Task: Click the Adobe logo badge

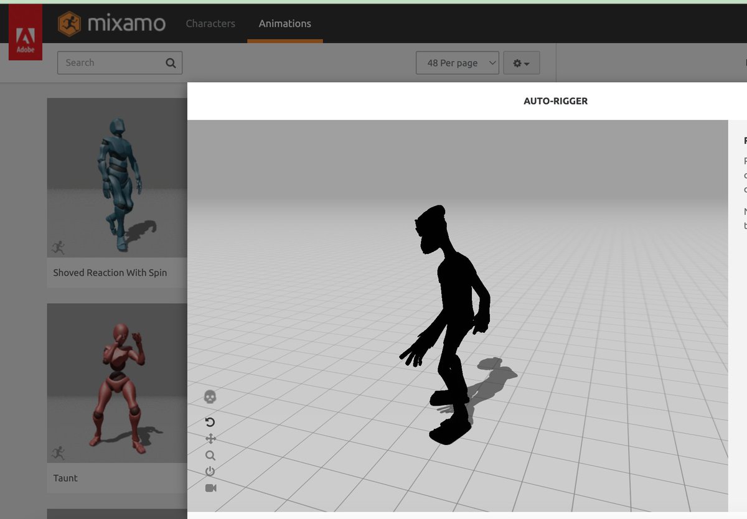Action: tap(26, 32)
